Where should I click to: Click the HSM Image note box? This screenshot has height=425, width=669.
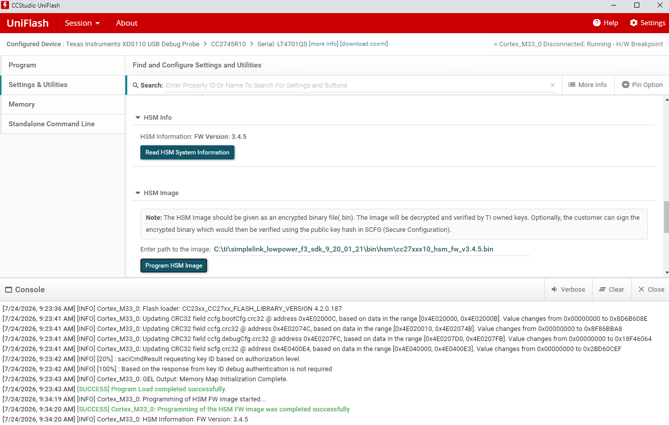pos(394,224)
